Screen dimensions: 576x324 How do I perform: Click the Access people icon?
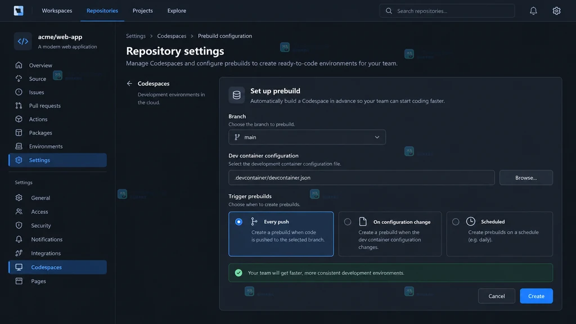click(19, 211)
